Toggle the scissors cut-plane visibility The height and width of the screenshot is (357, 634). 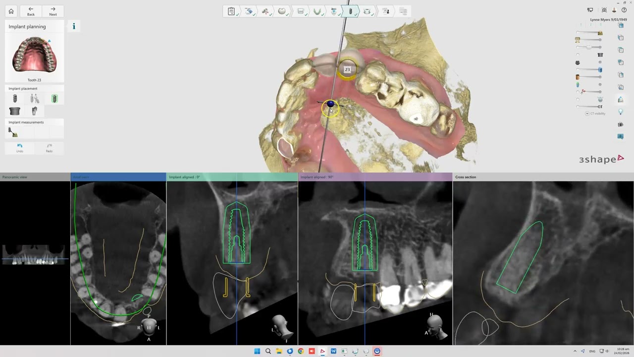point(583,92)
